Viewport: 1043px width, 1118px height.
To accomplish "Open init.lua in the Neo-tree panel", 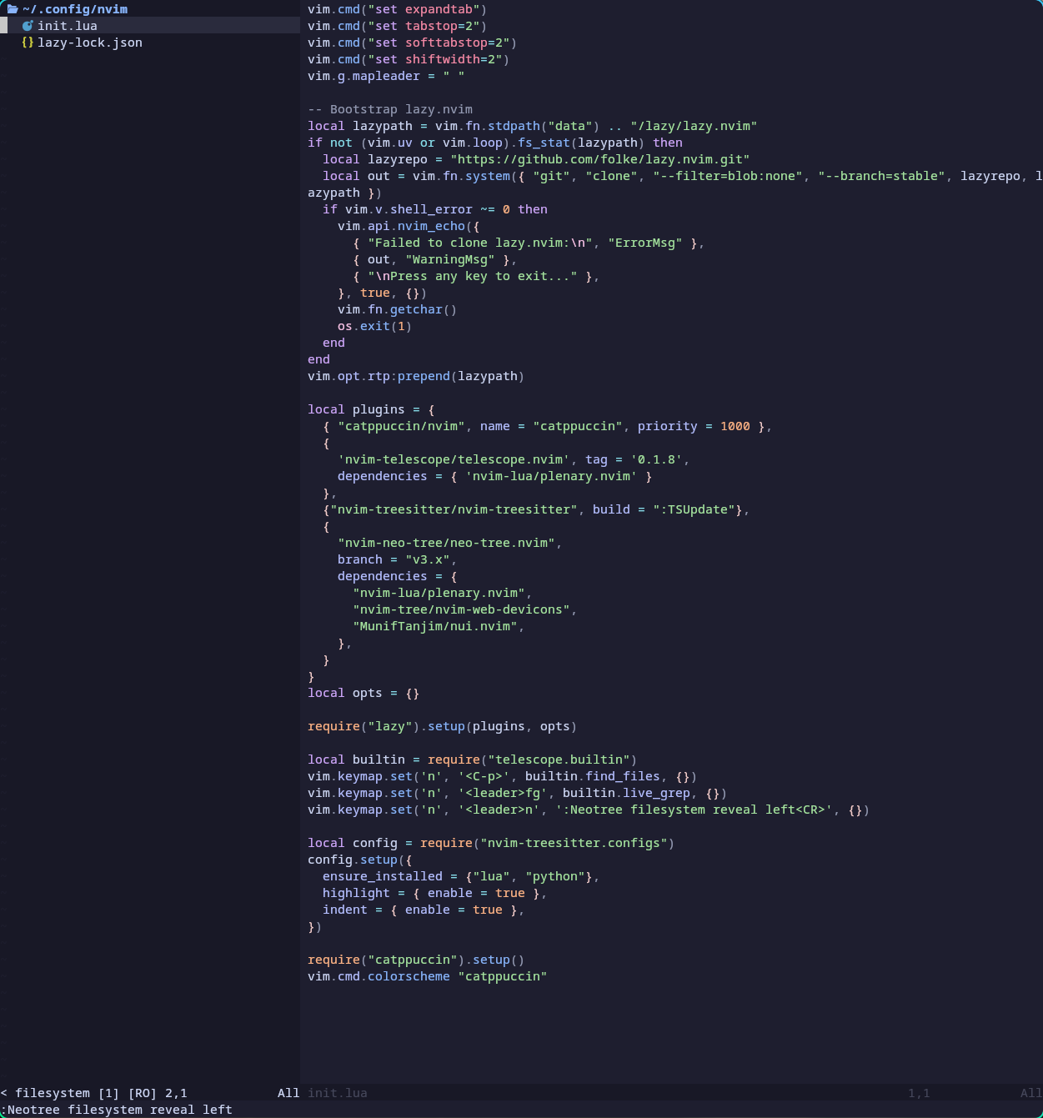I will pyautogui.click(x=68, y=26).
